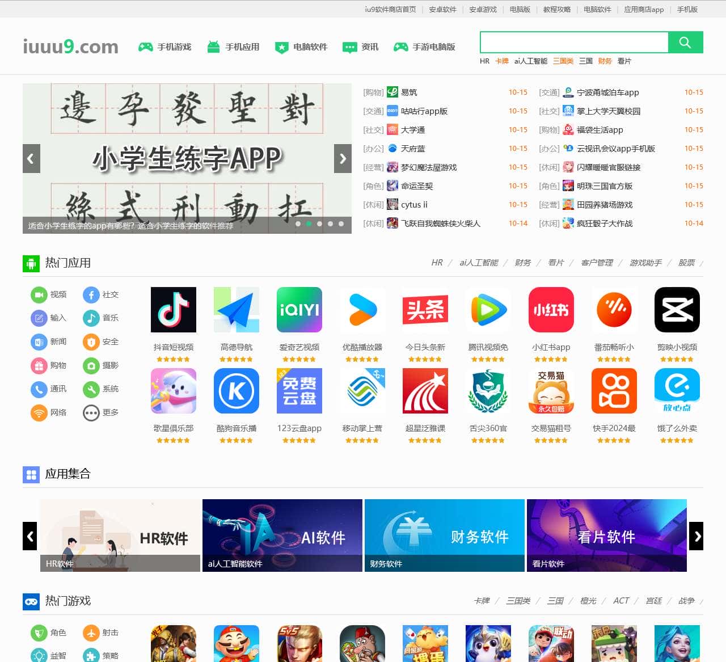Click the 爱奇艺视频 iQIYI icon
Image resolution: width=726 pixels, height=662 pixels.
tap(299, 310)
